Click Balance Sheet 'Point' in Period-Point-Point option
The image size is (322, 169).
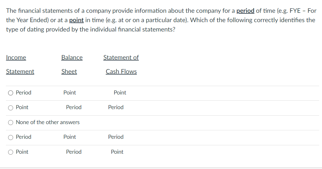(x=70, y=93)
